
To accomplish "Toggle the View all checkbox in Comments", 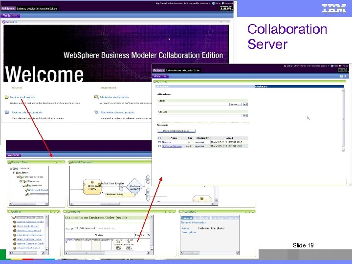I will 76,228.
